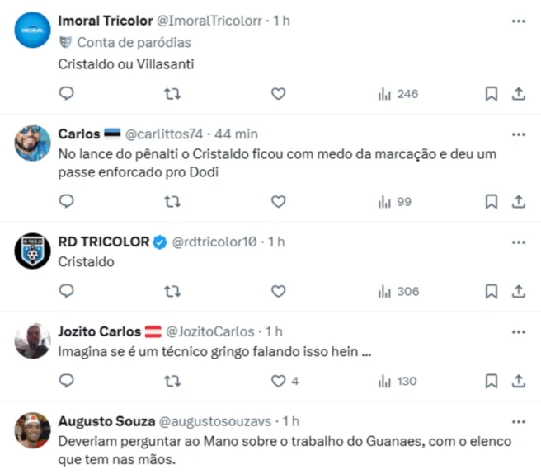This screenshot has width=541, height=474.
Task: Like Jozito Carlos's tweet with 4 likes
Action: (x=279, y=381)
